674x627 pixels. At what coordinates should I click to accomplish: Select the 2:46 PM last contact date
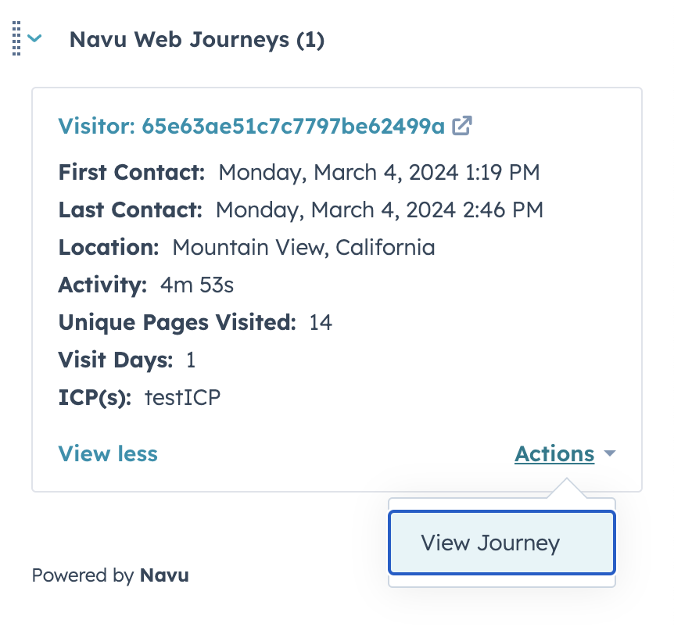click(378, 210)
